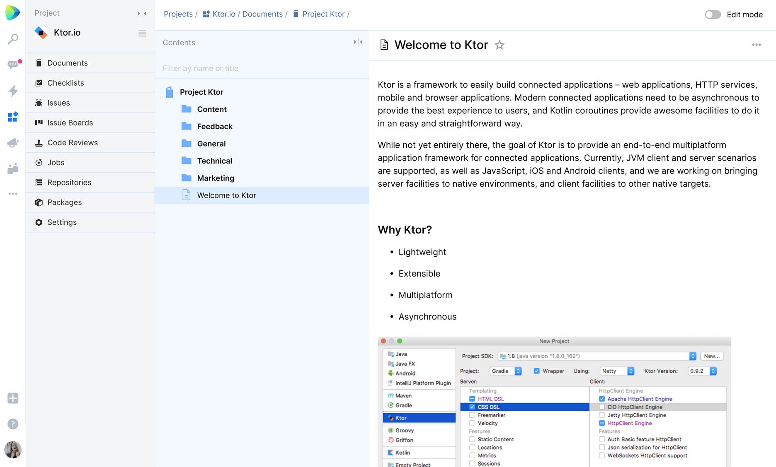Follow the Documents breadcrumb link
The width and height of the screenshot is (776, 467).
tap(262, 14)
